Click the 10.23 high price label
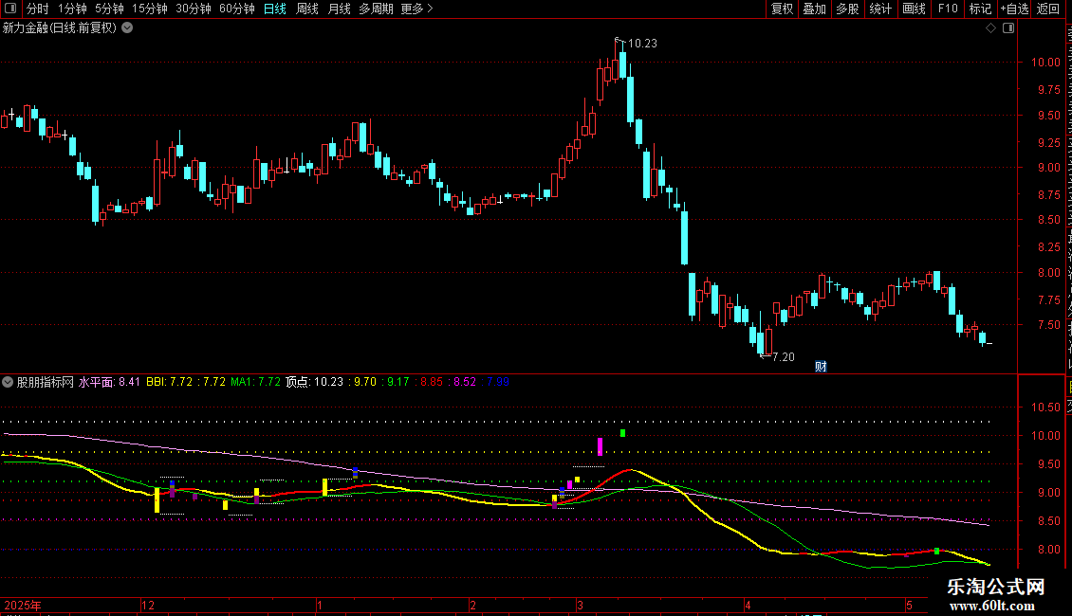Screen dimensions: 1072x616 pyautogui.click(x=642, y=44)
